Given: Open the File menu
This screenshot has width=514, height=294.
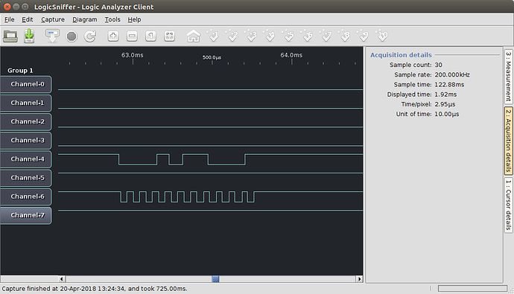Looking at the screenshot, I should [9, 19].
